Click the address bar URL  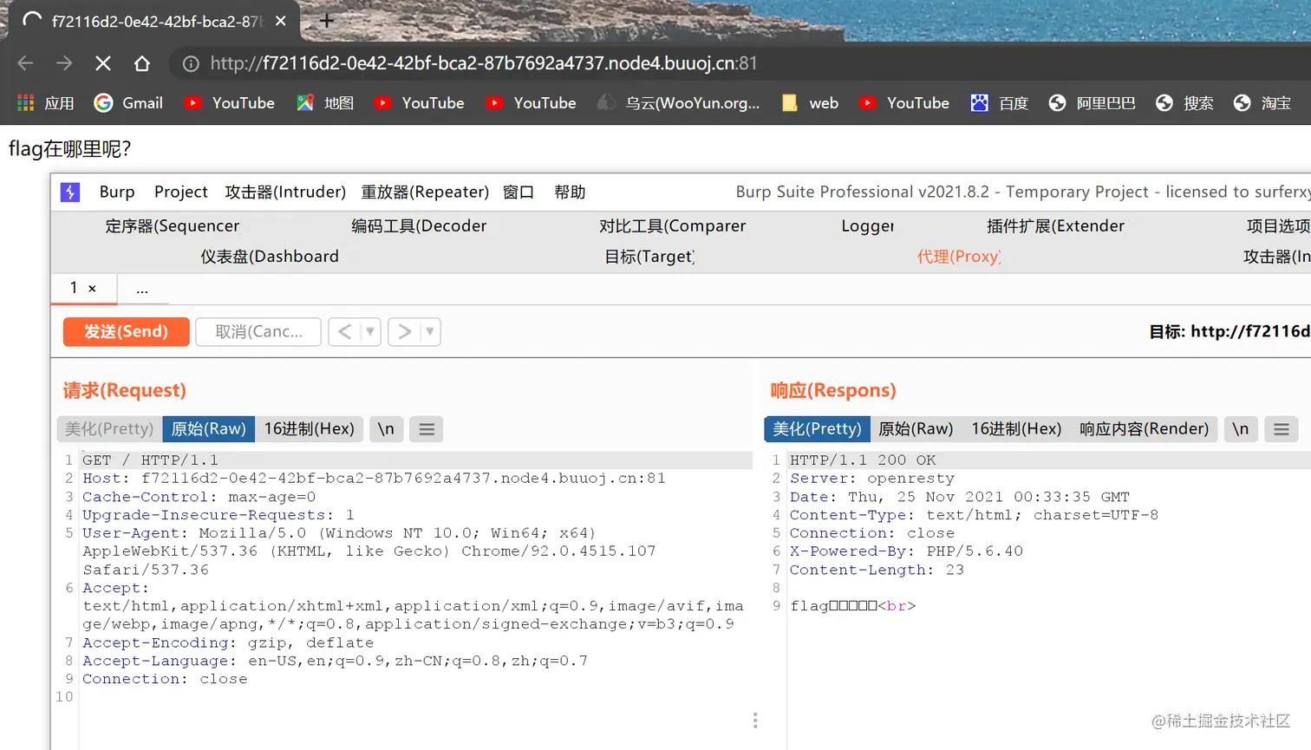pyautogui.click(x=484, y=63)
